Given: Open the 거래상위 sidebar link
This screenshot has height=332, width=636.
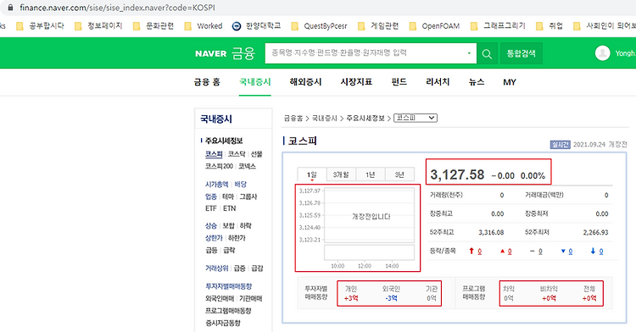Looking at the screenshot, I should [216, 268].
